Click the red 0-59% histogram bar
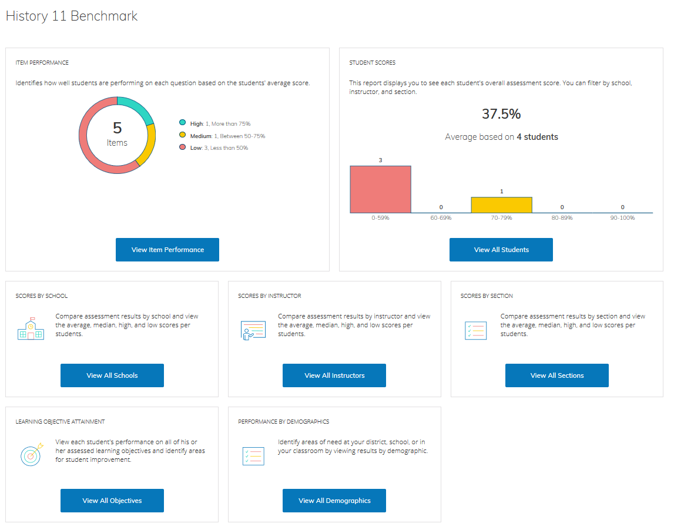 coord(380,189)
